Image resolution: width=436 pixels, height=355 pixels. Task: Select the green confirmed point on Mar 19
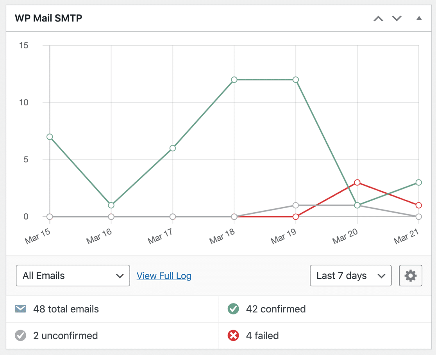point(296,80)
